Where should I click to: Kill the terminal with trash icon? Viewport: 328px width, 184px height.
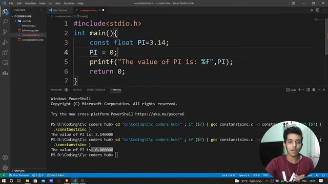click(314, 90)
